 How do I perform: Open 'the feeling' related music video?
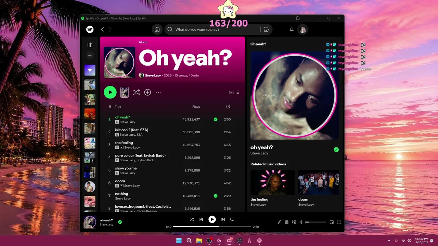click(272, 182)
